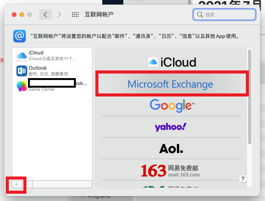Add a new account with plus button
Viewport: 265px width, 201px height.
click(x=16, y=185)
